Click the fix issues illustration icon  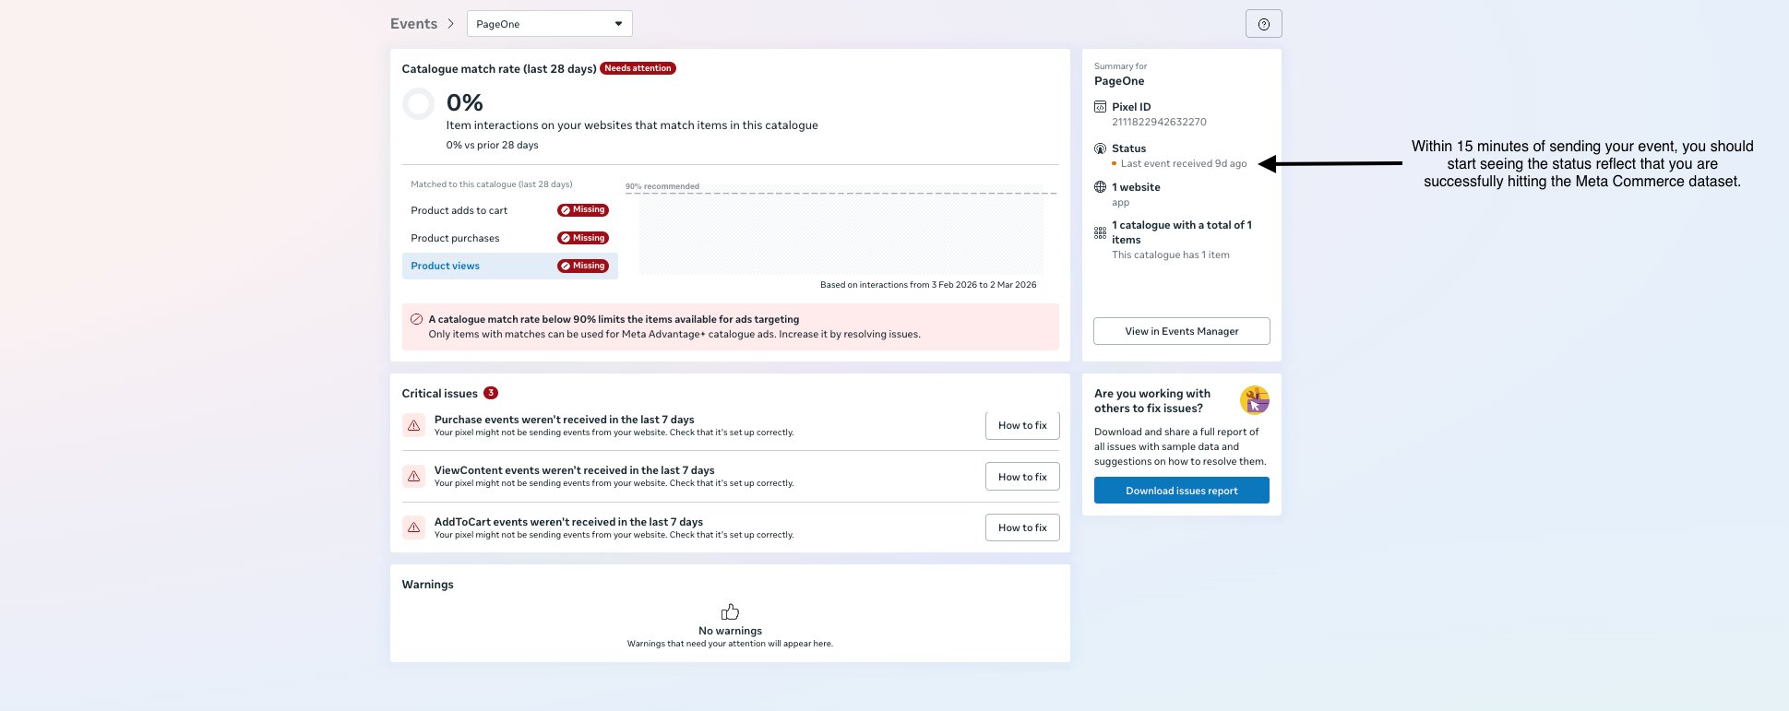tap(1255, 400)
